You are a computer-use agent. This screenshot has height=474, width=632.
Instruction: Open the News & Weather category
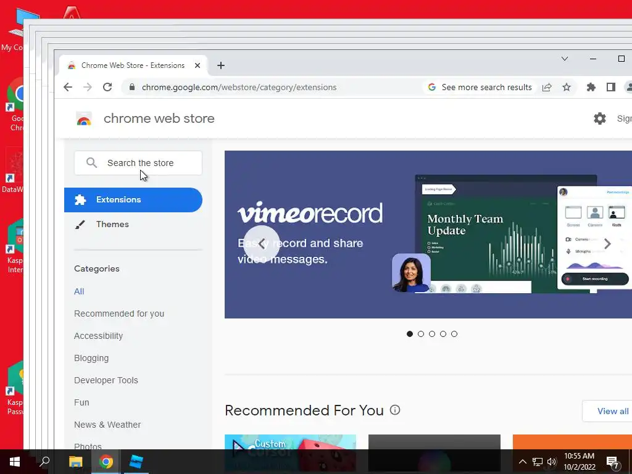(107, 425)
